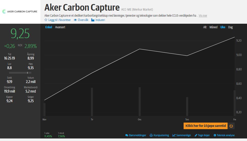This screenshot has height=141, width=247.
Task: Switch the chart to Avansert mode
Action: (x=60, y=27)
